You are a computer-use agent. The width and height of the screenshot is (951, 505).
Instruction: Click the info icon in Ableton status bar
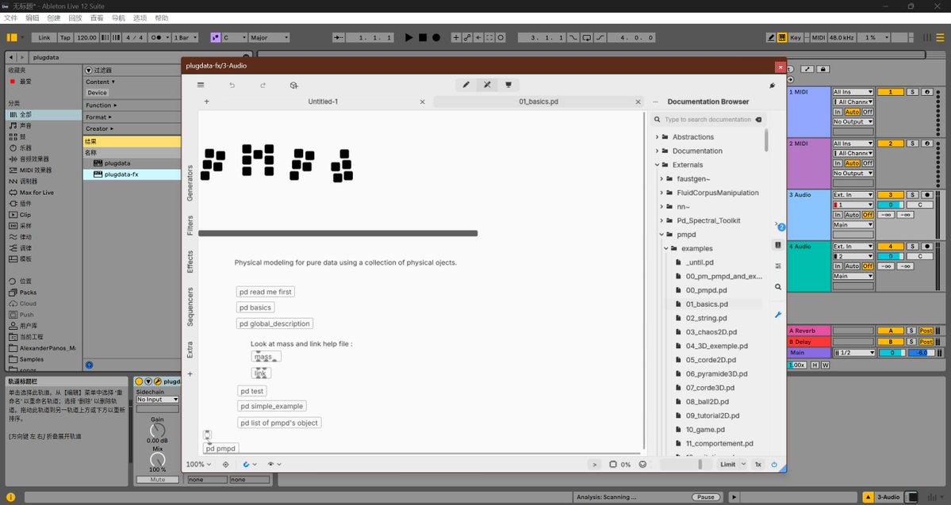[11, 497]
